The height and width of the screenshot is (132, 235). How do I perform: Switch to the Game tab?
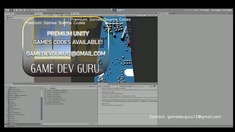click(75, 14)
